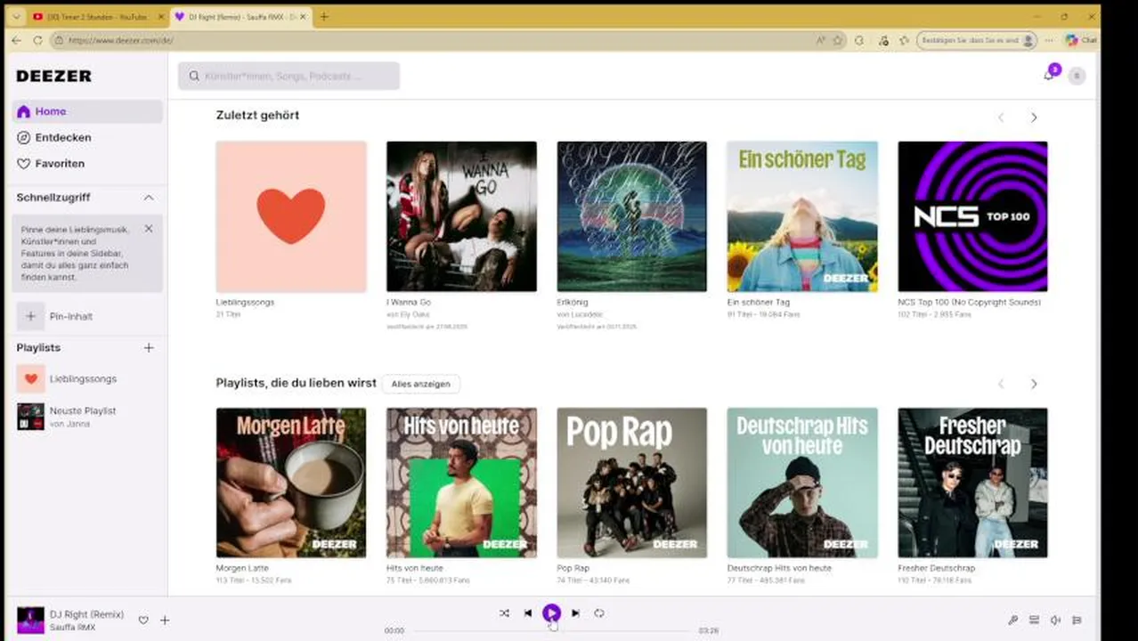Image resolution: width=1138 pixels, height=641 pixels.
Task: Create a new playlist with plus icon
Action: click(149, 348)
